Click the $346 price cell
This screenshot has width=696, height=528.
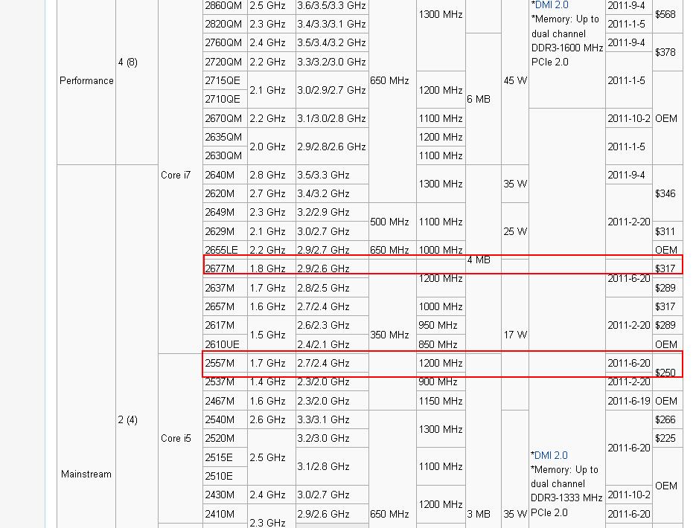(668, 193)
